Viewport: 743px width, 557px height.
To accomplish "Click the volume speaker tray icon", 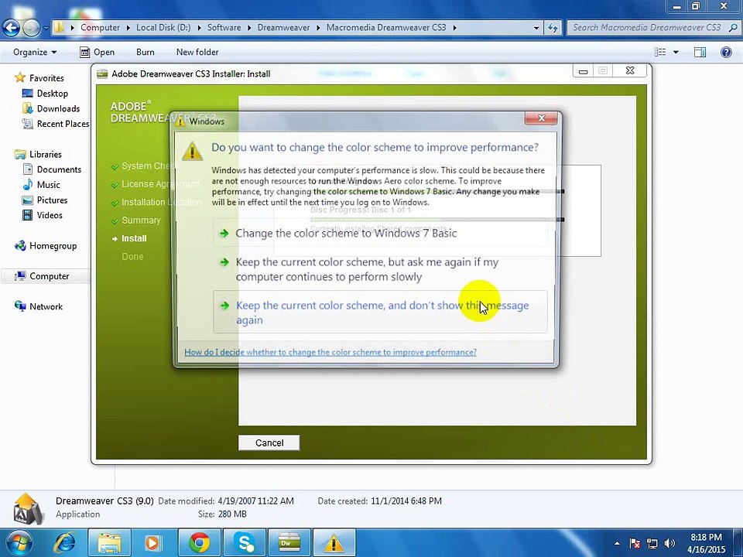I will coord(669,543).
